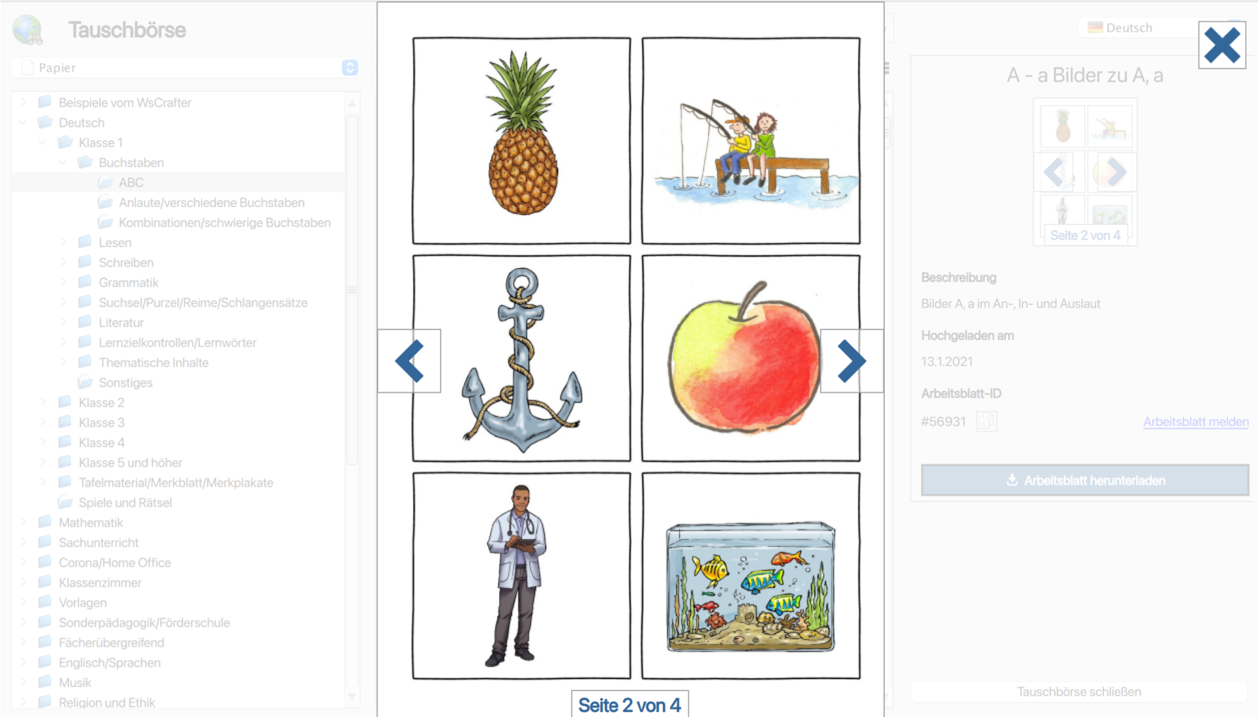This screenshot has height=719, width=1258.
Task: Click Tauschbörse schließen button
Action: (x=1079, y=692)
